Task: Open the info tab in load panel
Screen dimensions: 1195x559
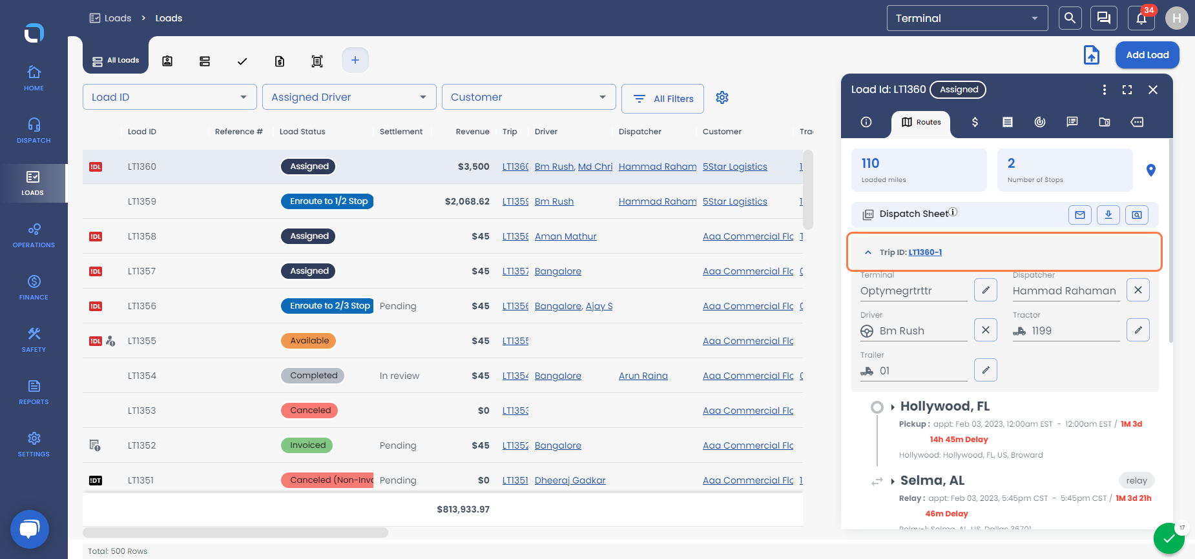Action: coord(867,122)
